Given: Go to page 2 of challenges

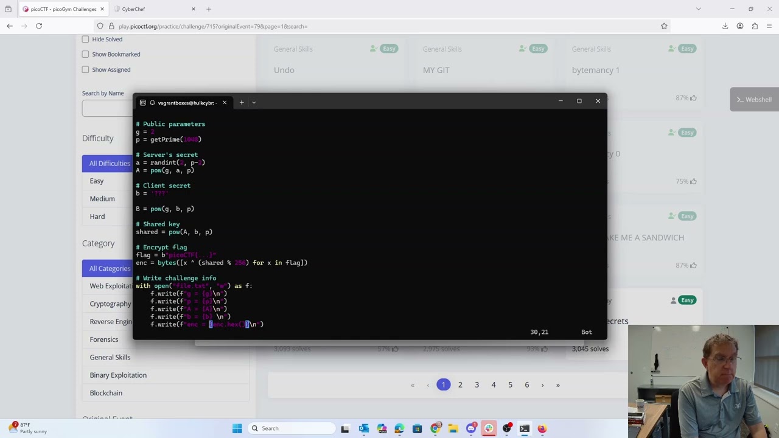Looking at the screenshot, I should [460, 384].
